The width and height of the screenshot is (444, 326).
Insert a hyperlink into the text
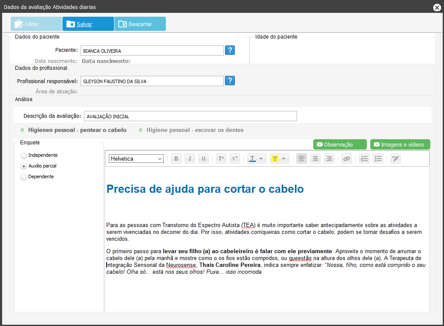click(347, 159)
